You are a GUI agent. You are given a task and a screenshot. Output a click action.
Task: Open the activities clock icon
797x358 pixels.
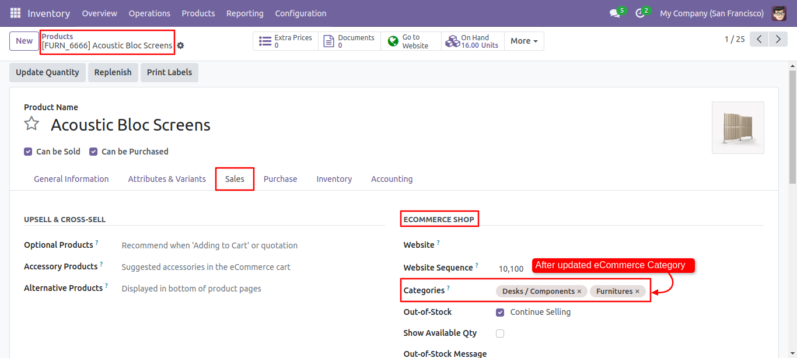pyautogui.click(x=639, y=13)
